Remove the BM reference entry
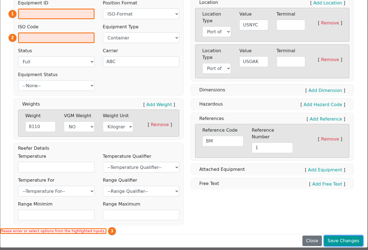This screenshot has height=250, width=368. click(330, 139)
